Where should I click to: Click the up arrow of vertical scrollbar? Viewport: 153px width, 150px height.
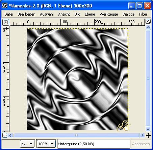pos(148,27)
